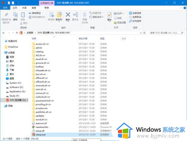Select the access.zh-cn folder
Viewport: 187px width, 141px height.
pos(40,44)
